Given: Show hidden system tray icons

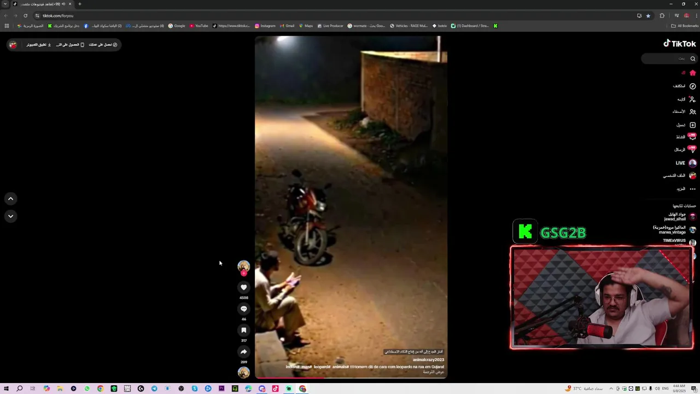Looking at the screenshot, I should pos(611,389).
